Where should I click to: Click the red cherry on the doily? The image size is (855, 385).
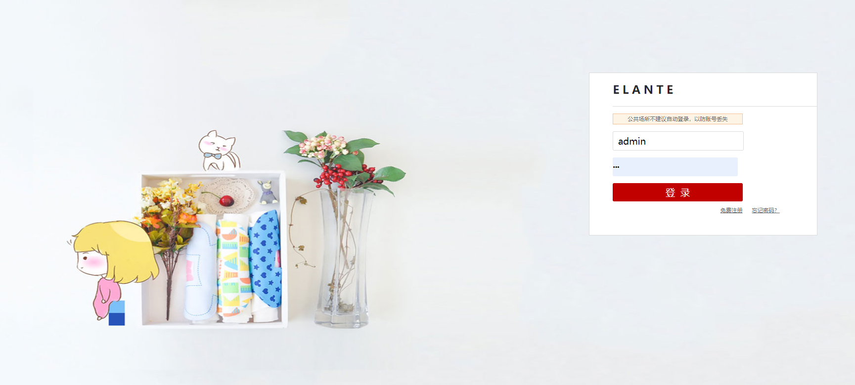[x=226, y=201]
